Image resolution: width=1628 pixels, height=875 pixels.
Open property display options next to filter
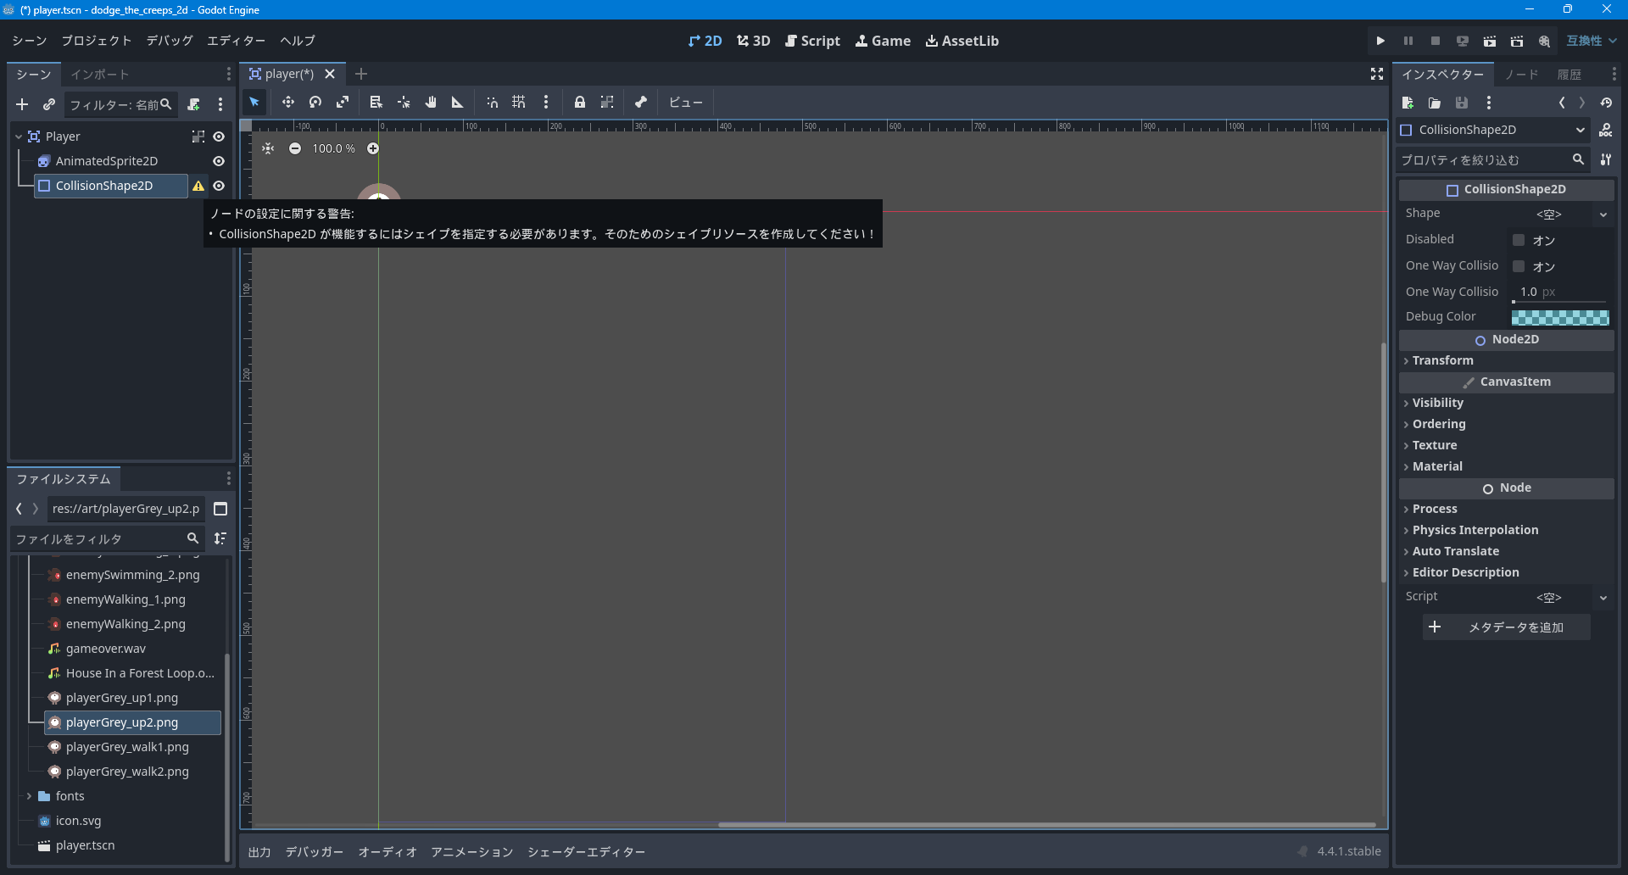(x=1606, y=159)
